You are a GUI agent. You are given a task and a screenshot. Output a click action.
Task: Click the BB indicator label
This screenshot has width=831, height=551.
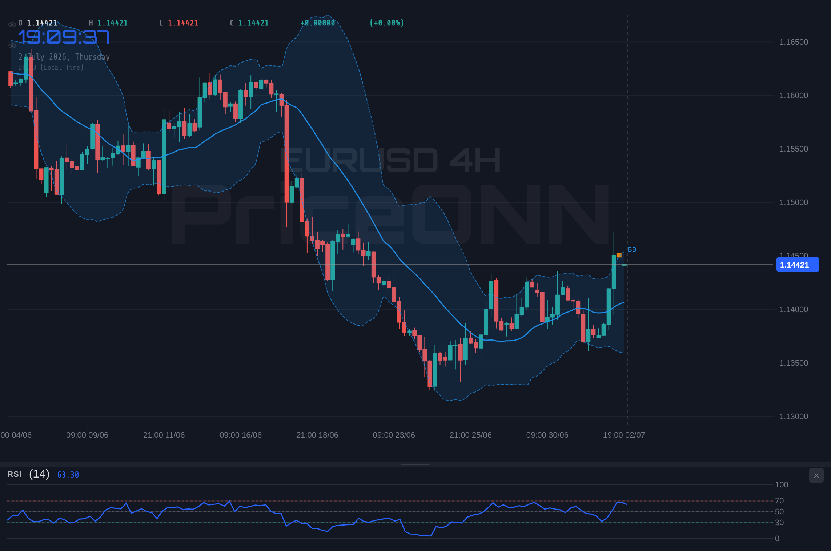632,249
